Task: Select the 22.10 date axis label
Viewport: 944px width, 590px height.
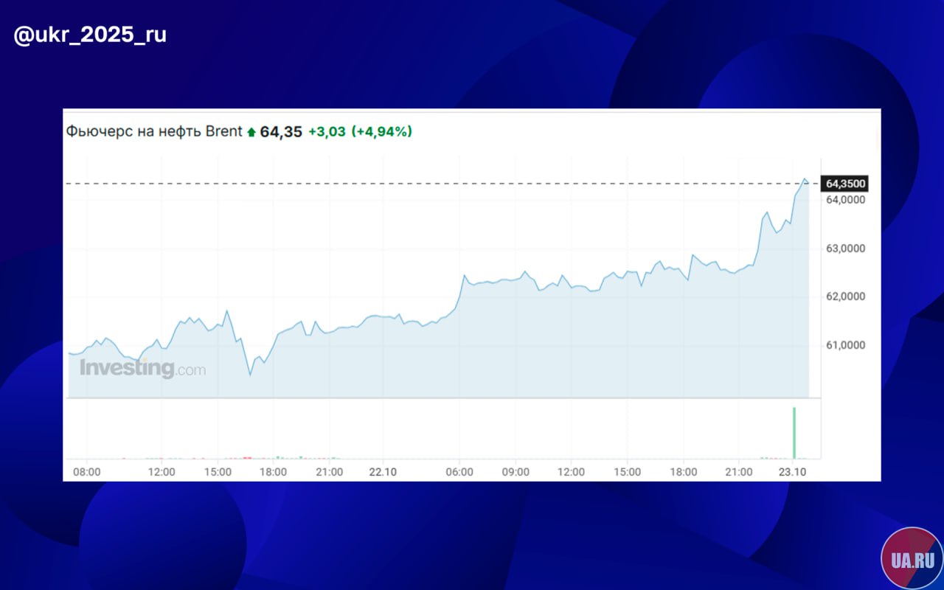Action: (x=384, y=471)
